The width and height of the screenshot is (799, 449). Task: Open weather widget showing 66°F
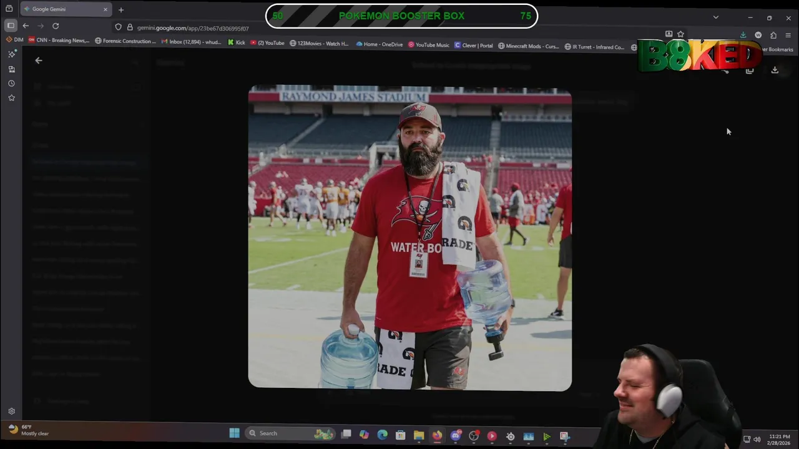coord(28,430)
